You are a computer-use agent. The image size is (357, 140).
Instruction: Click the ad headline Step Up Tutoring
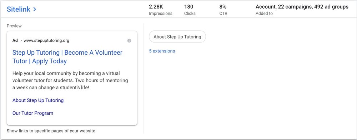click(67, 57)
